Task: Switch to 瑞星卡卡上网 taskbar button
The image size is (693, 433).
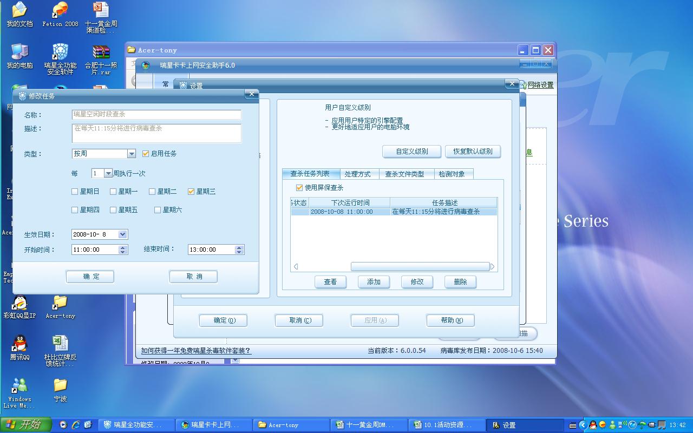Action: point(214,425)
